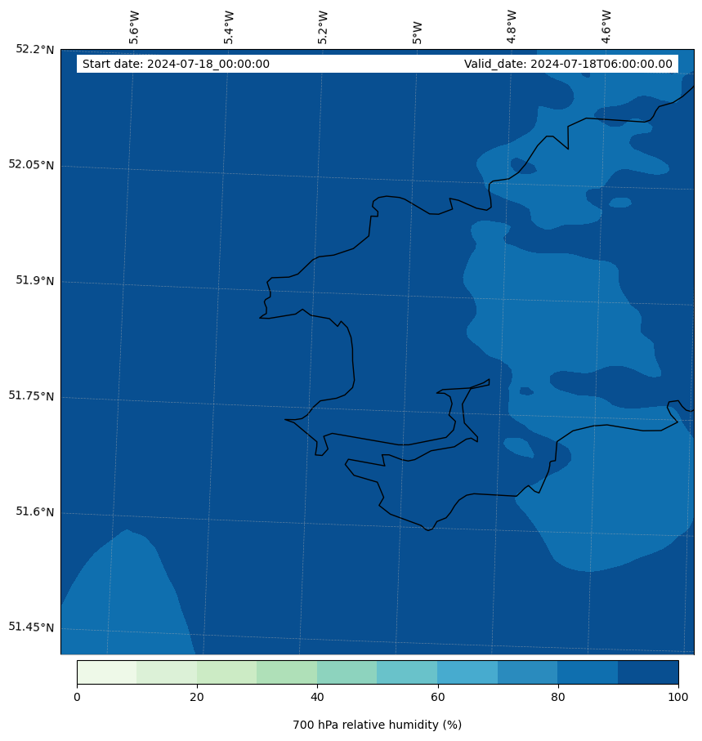Pick the 60-70% colorbar segment
Viewport: 702px width, 741px height.
point(467,672)
